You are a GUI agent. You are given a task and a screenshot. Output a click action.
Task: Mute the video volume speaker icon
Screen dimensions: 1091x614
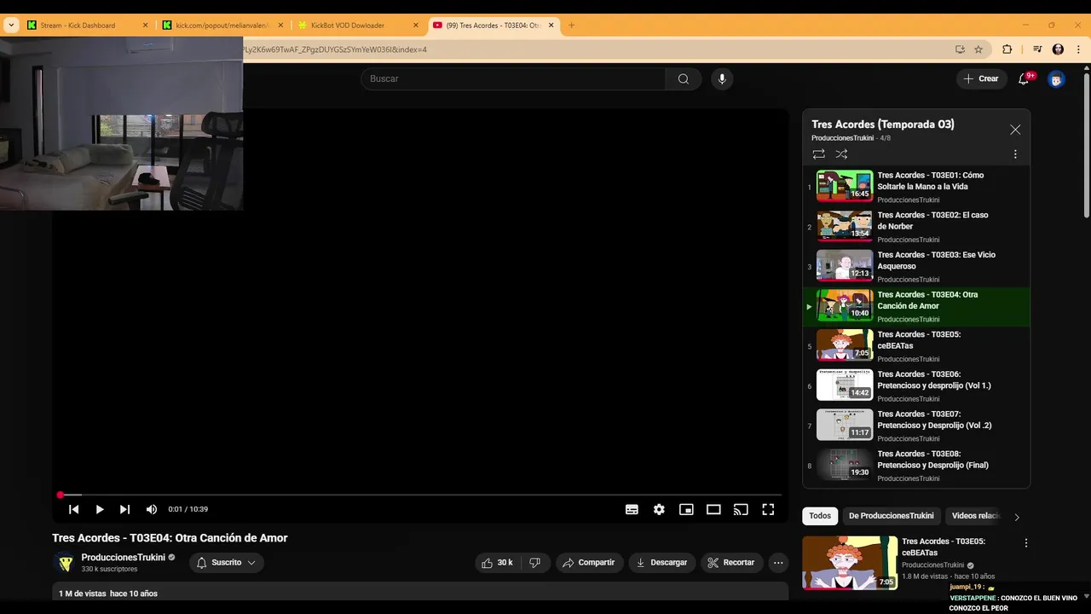pyautogui.click(x=151, y=509)
